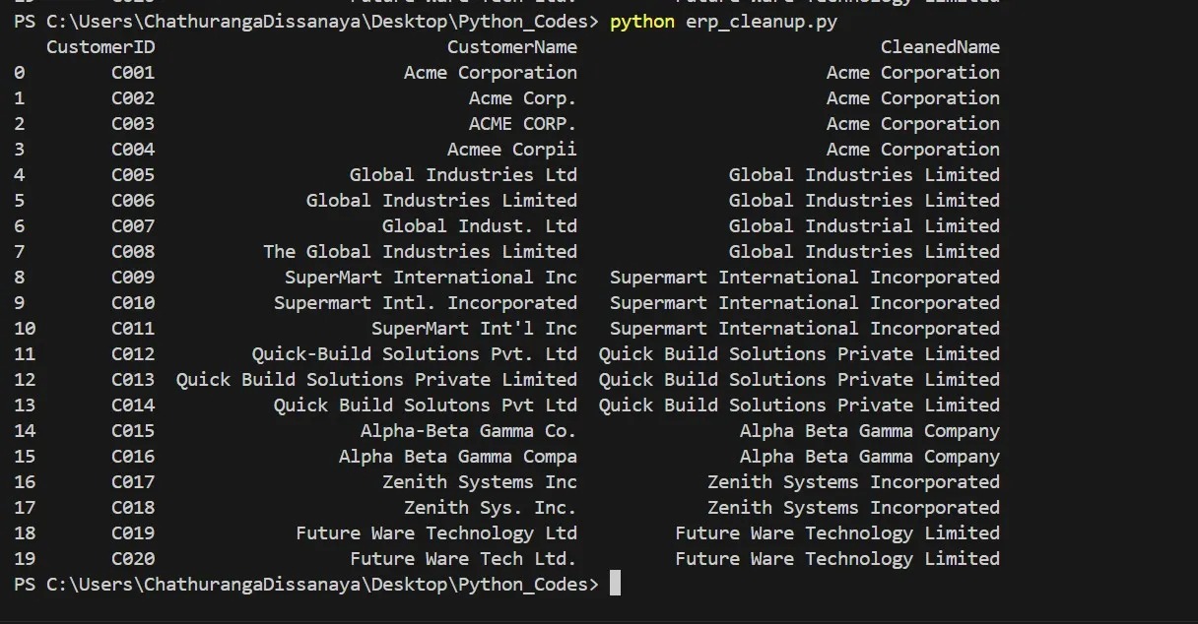Viewport: 1198px width, 624px height.
Task: Click the terminal cursor at the bottom prompt
Action: (x=615, y=584)
